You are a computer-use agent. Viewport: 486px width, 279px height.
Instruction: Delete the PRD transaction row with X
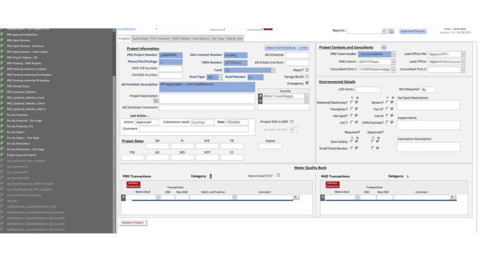pos(296,197)
